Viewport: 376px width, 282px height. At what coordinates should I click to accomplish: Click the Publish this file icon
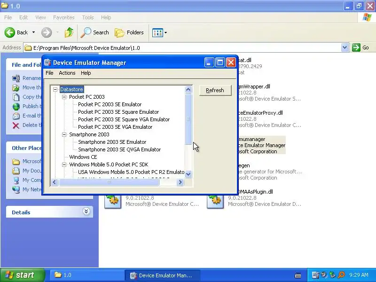pos(16,106)
